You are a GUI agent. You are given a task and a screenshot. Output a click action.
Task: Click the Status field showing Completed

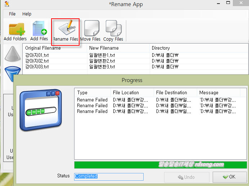pyautogui.click(x=109, y=176)
